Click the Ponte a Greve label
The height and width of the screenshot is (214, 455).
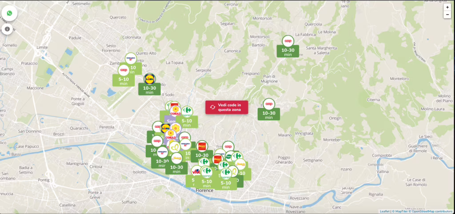click(x=95, y=195)
